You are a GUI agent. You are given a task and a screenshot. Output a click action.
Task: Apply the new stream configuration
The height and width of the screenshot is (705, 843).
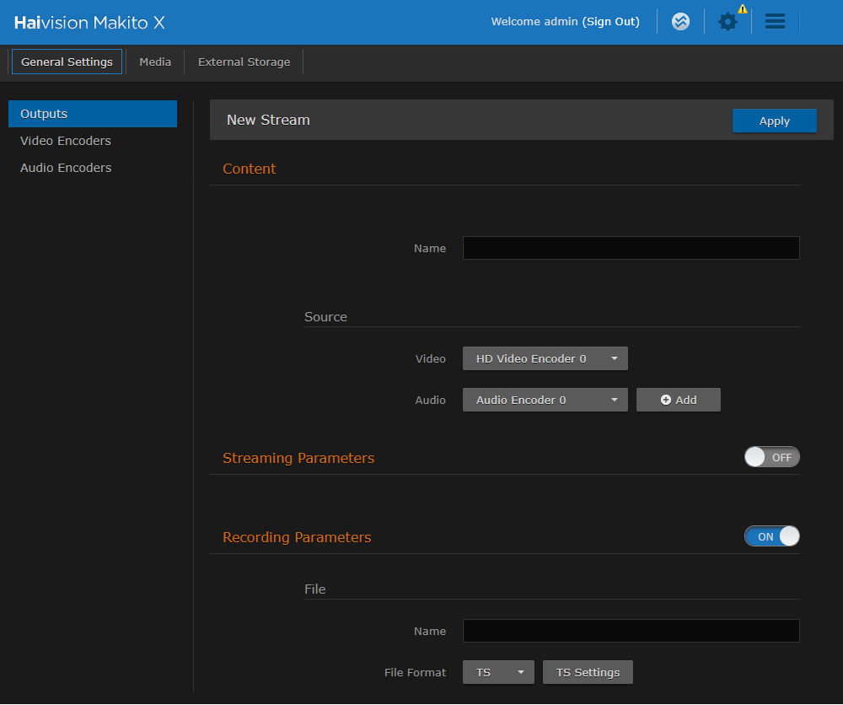(x=774, y=121)
